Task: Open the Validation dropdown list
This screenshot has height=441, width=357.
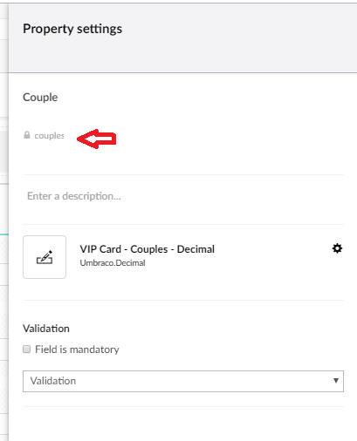Action: tap(183, 381)
